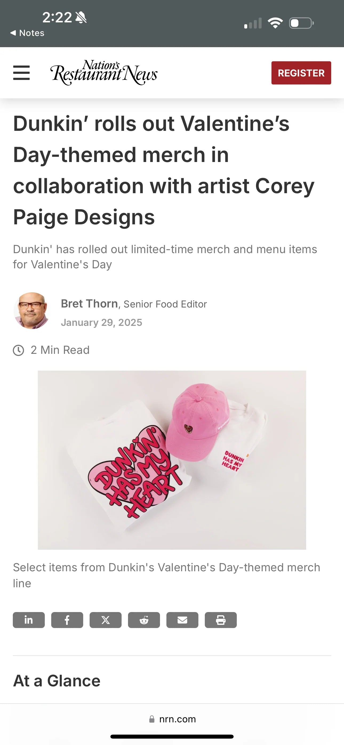Share article on X
Screen dimensions: 344x745
coord(105,620)
